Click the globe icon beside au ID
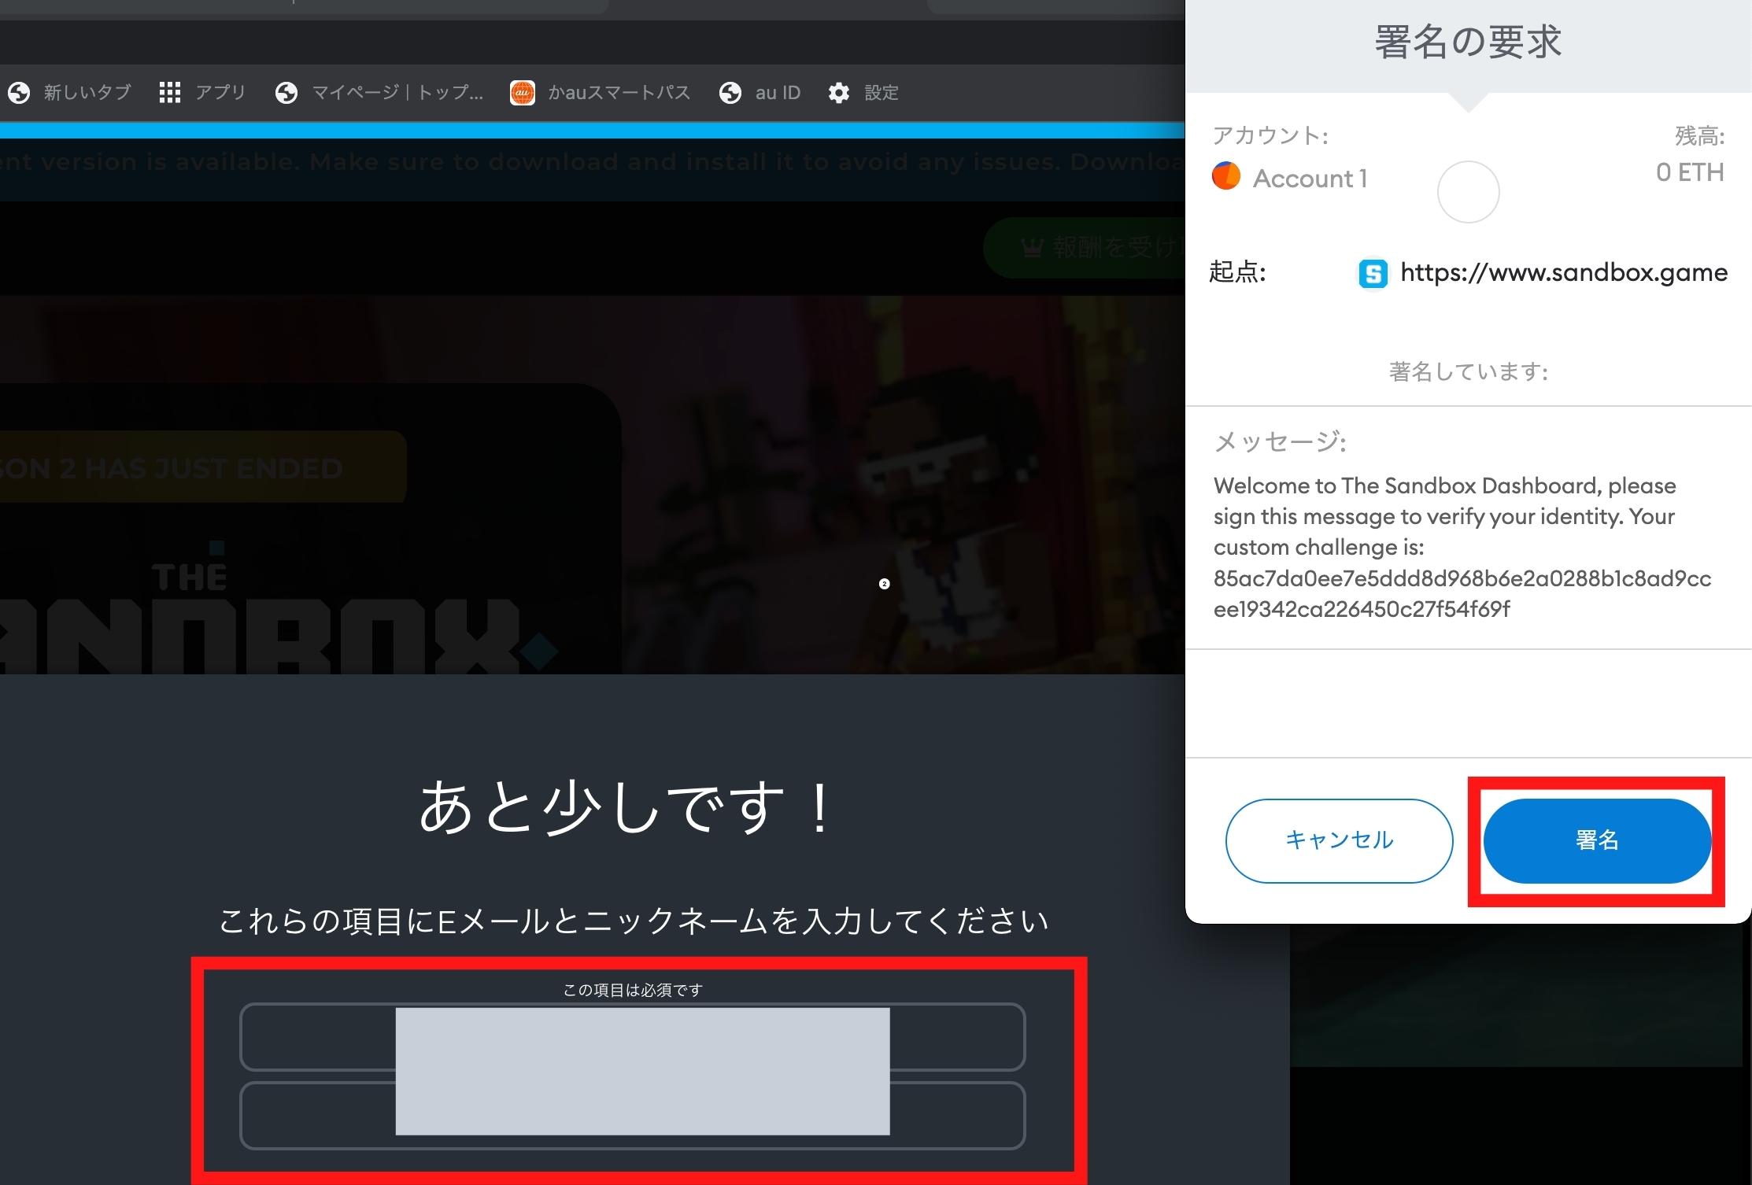 [730, 93]
